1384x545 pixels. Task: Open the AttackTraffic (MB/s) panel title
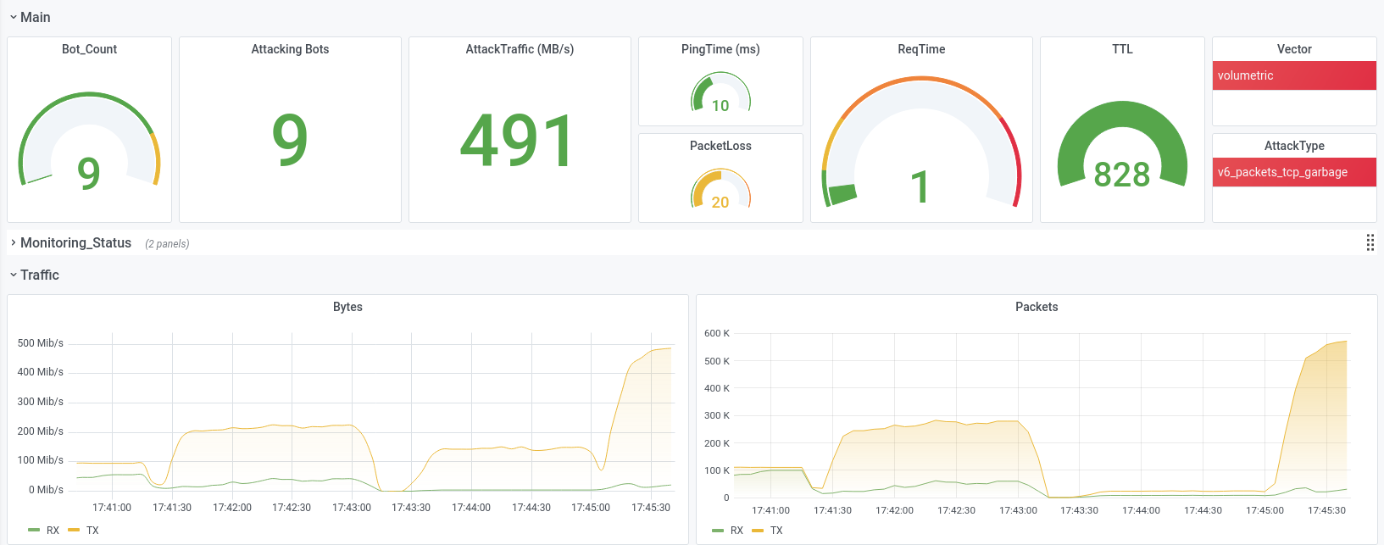520,49
